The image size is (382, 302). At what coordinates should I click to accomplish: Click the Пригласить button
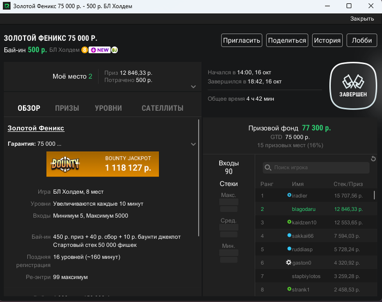pyautogui.click(x=241, y=40)
